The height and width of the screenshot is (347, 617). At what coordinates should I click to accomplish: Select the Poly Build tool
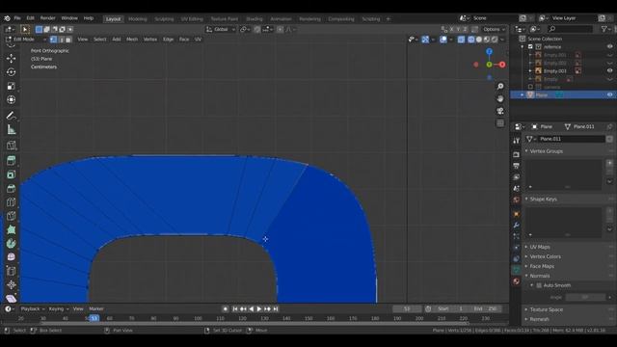pyautogui.click(x=11, y=229)
